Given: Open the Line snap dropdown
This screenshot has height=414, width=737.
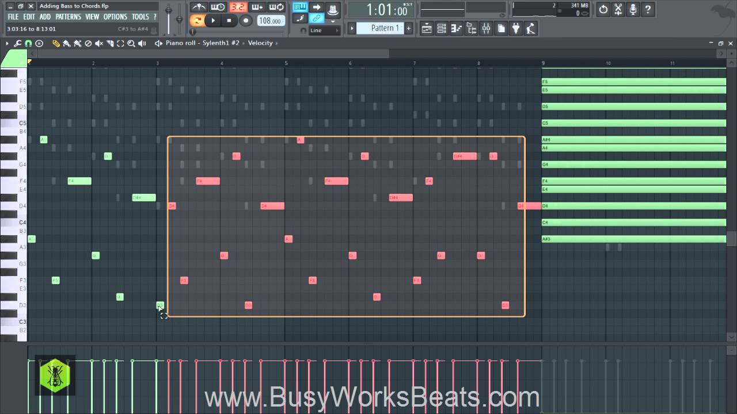Looking at the screenshot, I should point(325,30).
